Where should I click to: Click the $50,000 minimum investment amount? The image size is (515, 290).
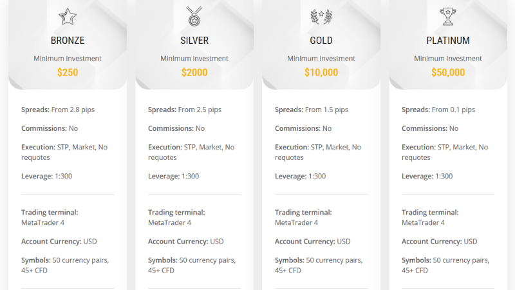click(448, 72)
